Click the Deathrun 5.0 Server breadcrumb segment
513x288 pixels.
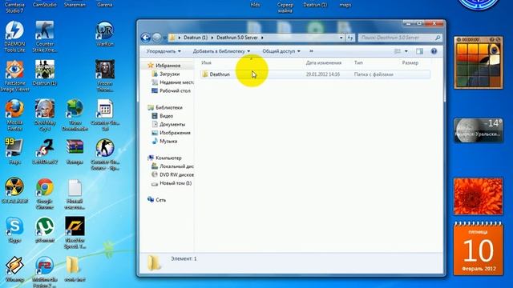237,38
